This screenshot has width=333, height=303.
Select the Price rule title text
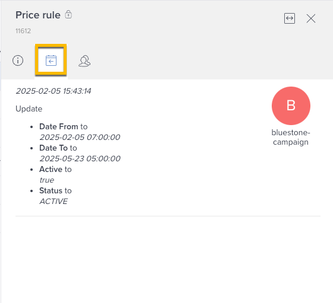[38, 15]
